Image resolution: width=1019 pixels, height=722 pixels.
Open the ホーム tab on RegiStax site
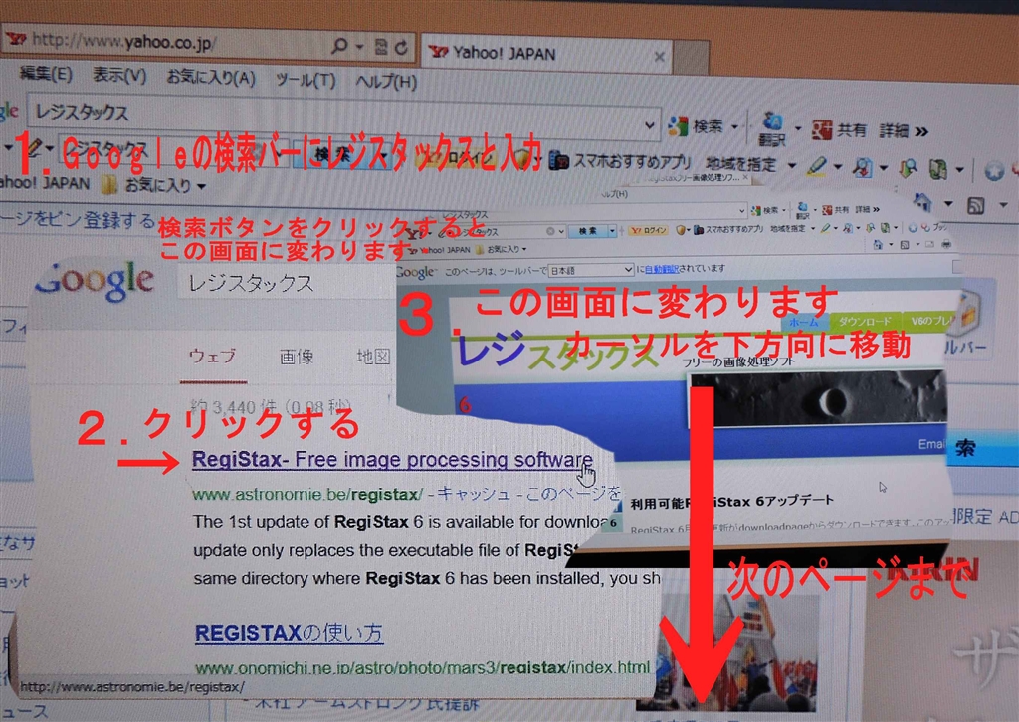click(804, 322)
